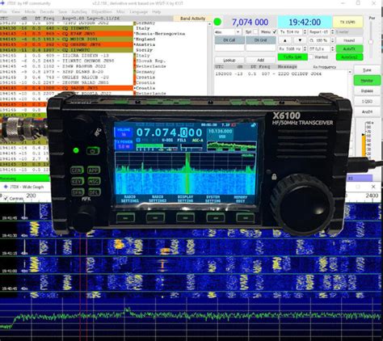Open the Language menu
Image resolution: width=383 pixels, height=341 pixels.
(x=138, y=12)
